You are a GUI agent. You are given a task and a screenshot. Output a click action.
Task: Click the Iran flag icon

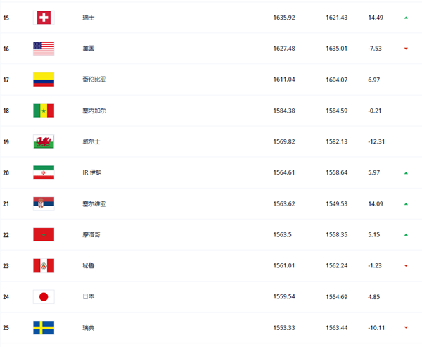tap(44, 172)
